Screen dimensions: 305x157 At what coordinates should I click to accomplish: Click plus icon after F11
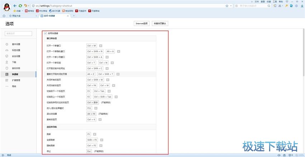(96, 108)
